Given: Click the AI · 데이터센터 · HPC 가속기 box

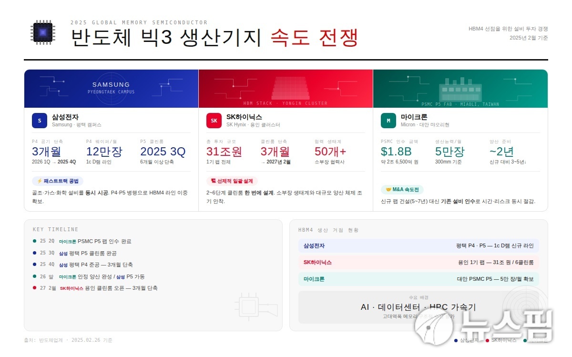Looking at the screenshot, I should pos(418,307).
